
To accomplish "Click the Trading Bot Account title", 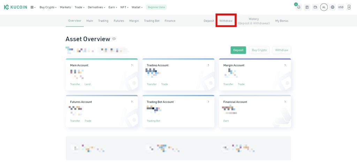I will [x=160, y=102].
